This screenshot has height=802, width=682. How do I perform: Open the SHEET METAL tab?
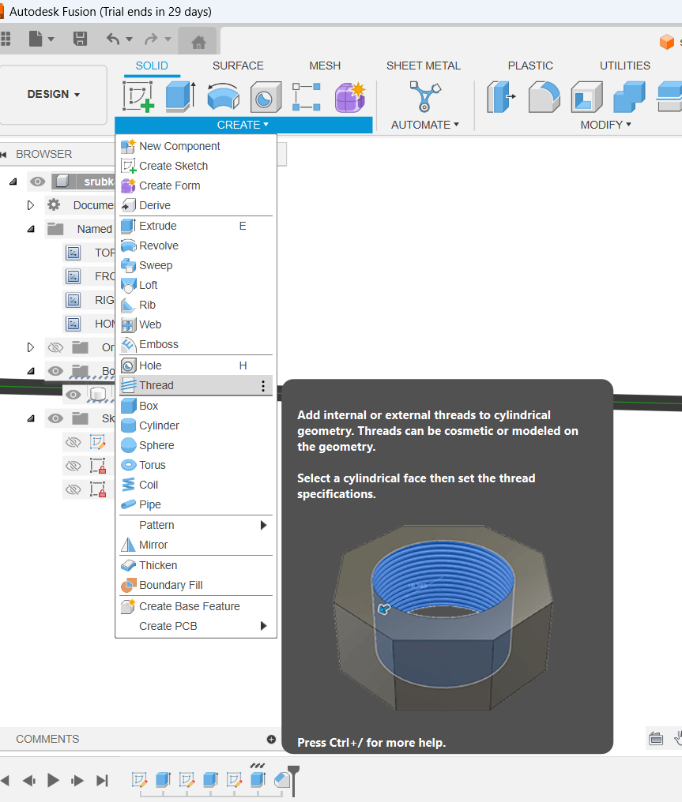(424, 66)
